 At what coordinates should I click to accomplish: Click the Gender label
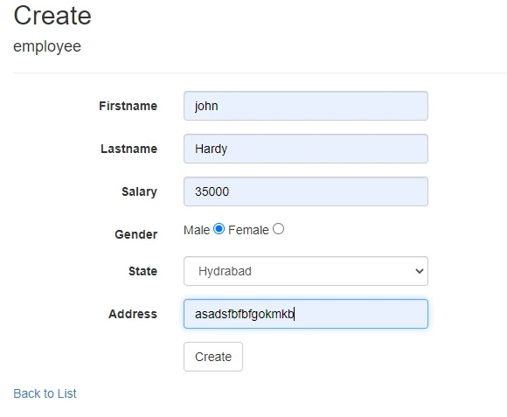click(136, 234)
